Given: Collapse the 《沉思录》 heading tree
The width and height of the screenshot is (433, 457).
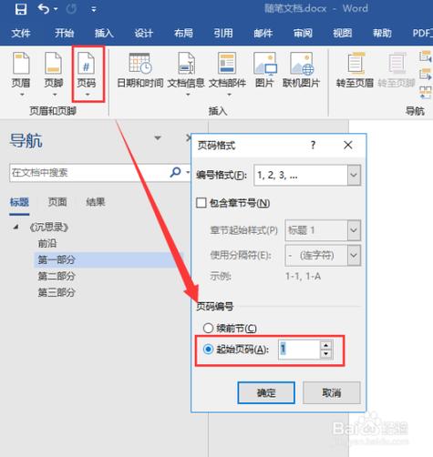Looking at the screenshot, I should click(15, 227).
